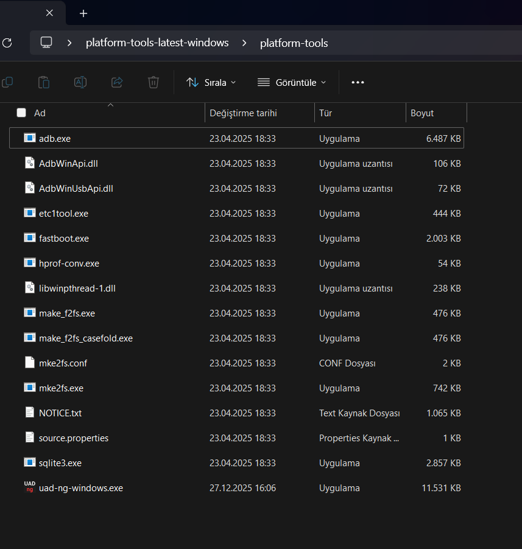Go to platform-tools-latest-windows breadcrumb folder
The image size is (522, 549).
(157, 43)
